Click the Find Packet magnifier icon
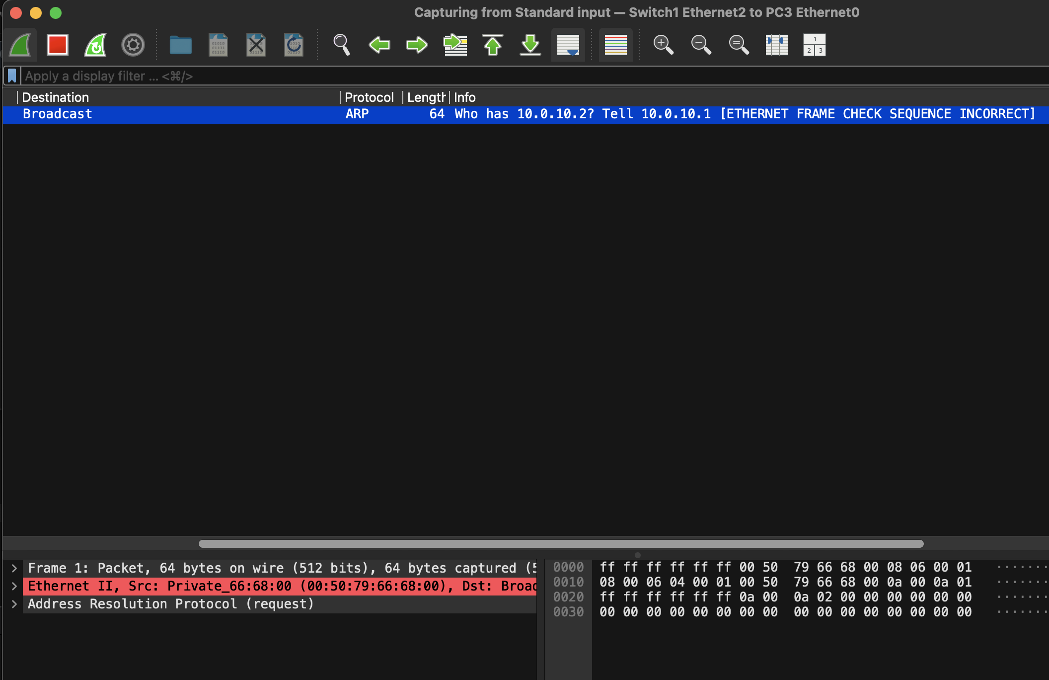 tap(341, 45)
